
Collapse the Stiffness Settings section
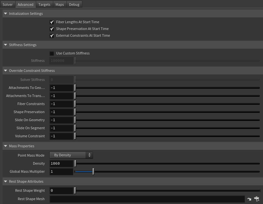(x=5, y=45)
